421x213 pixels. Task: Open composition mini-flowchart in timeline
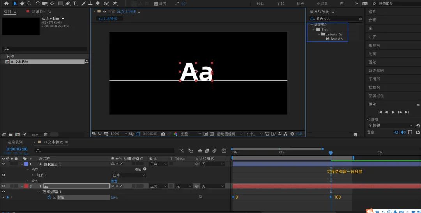click(x=182, y=151)
